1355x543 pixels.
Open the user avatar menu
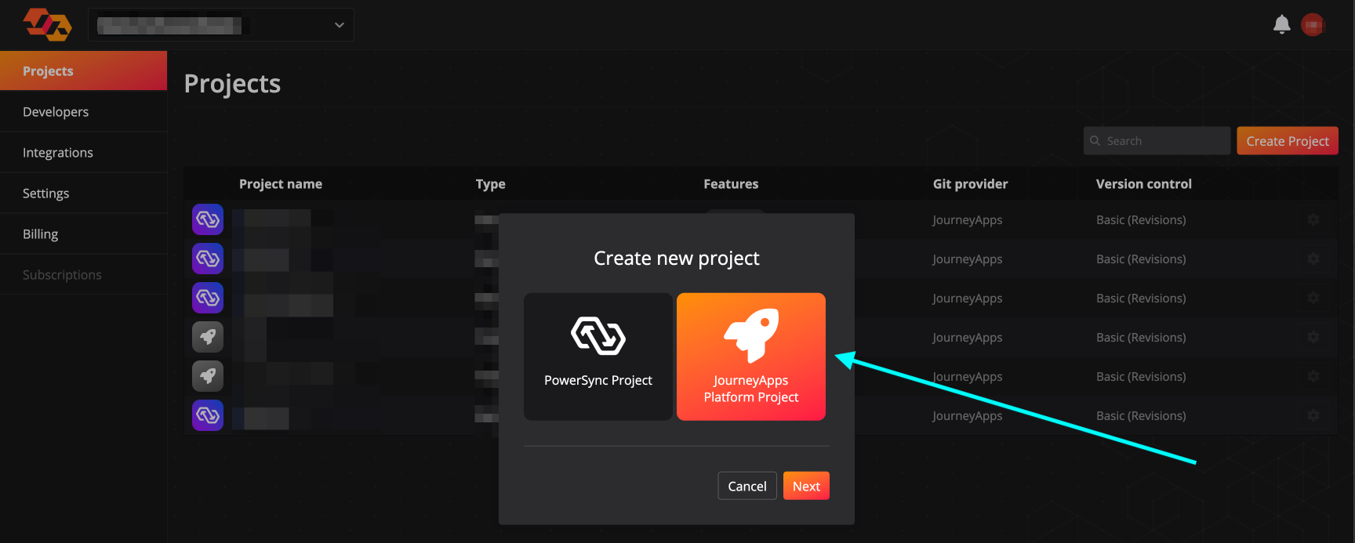pos(1313,25)
